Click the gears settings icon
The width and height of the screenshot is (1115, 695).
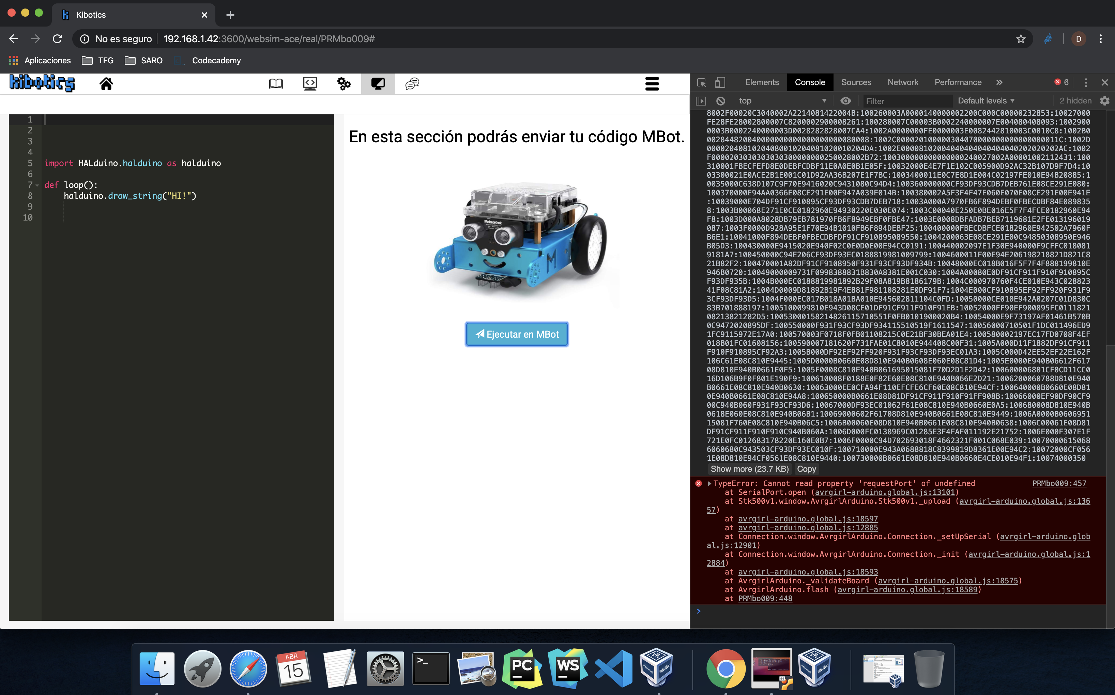(x=344, y=84)
